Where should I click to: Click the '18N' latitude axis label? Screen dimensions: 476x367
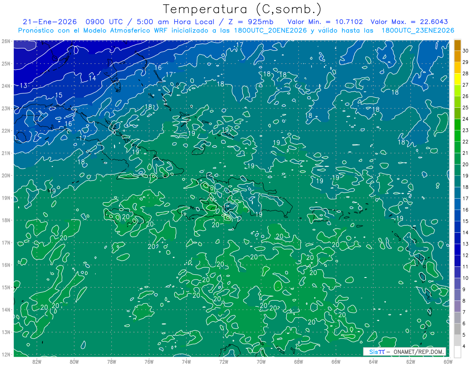[x=6, y=220]
